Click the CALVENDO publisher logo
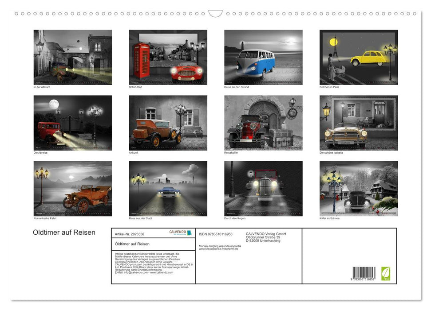431x310 pixels. [178, 232]
